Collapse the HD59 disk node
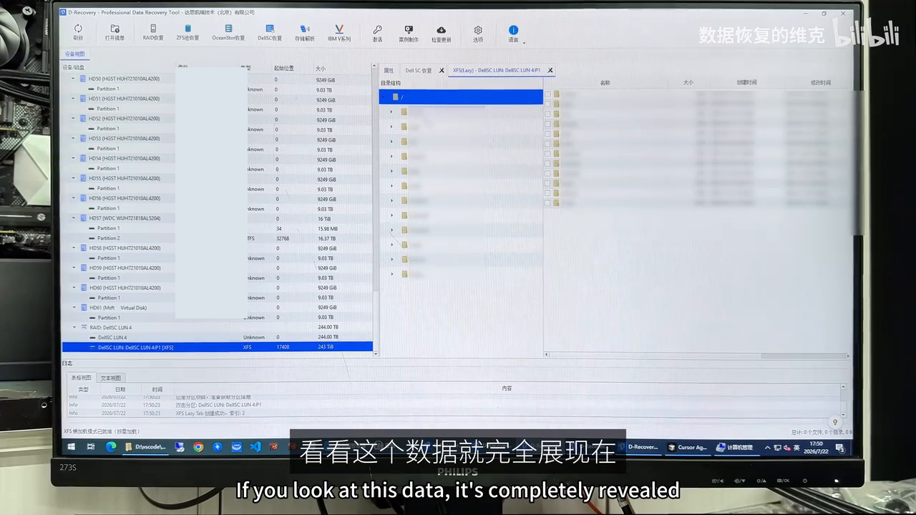This screenshot has width=916, height=515. (73, 268)
